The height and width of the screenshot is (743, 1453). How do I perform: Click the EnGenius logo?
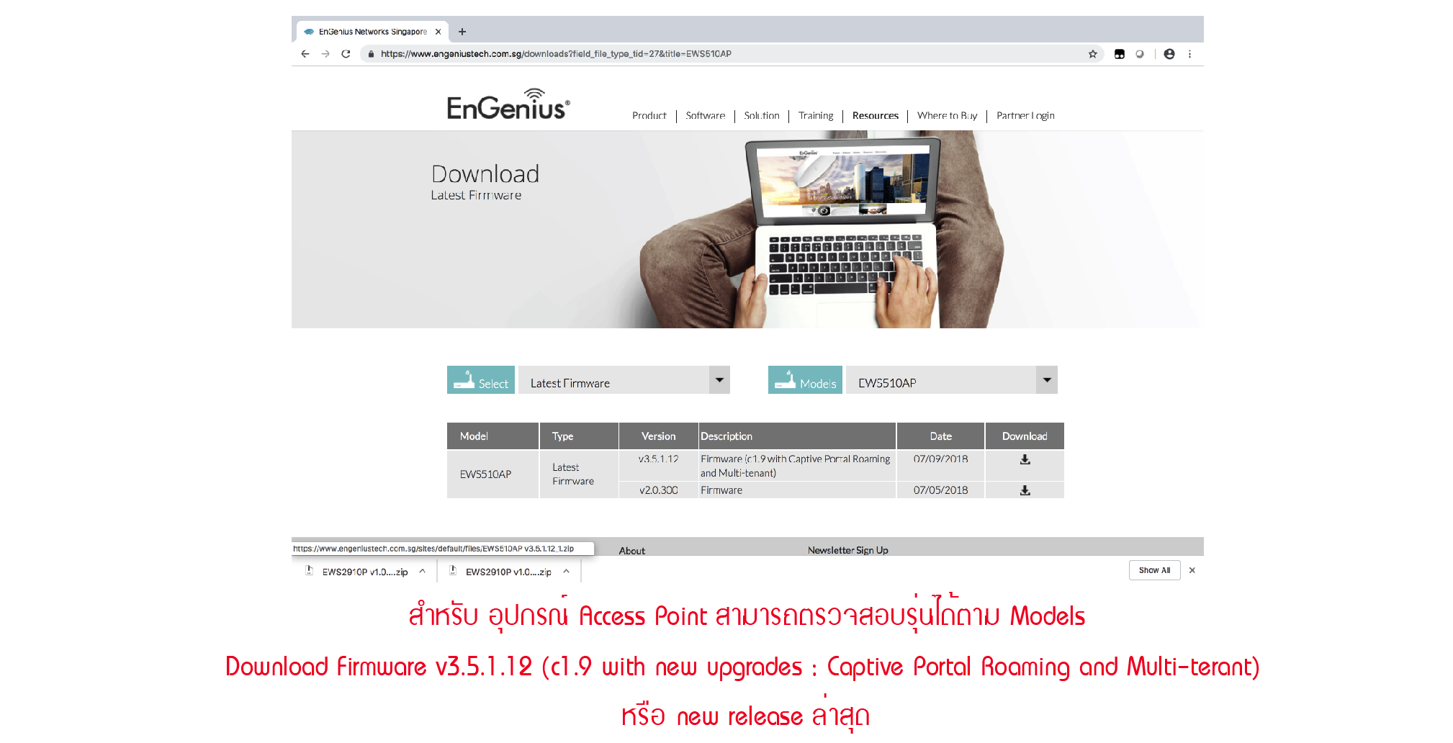(508, 105)
